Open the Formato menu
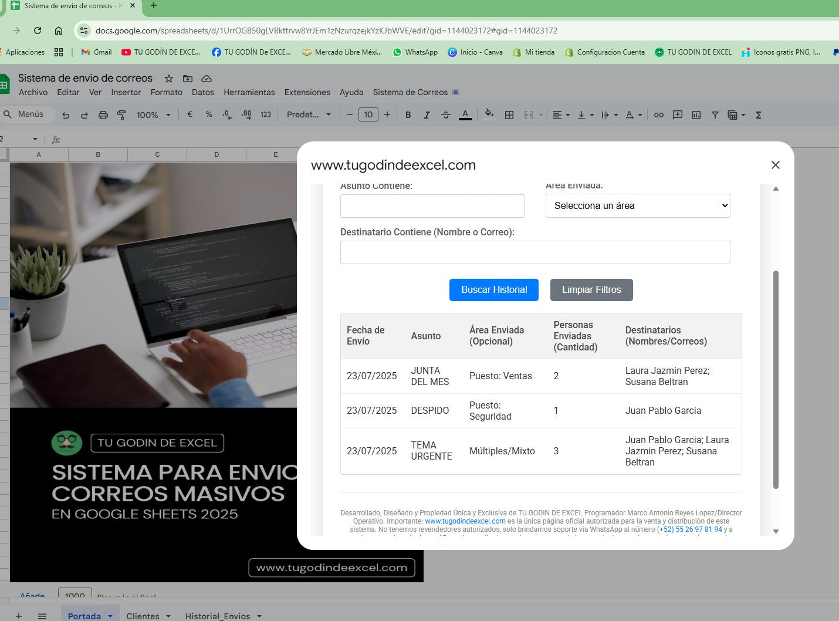Screen dimensions: 839x621 click(x=167, y=92)
